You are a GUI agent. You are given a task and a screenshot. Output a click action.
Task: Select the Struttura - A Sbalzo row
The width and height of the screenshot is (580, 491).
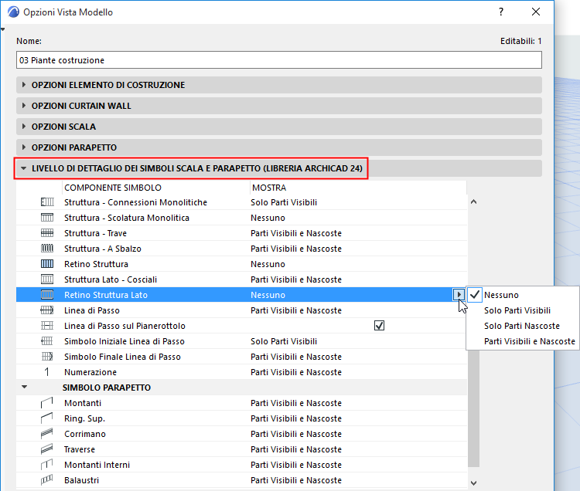pos(241,249)
